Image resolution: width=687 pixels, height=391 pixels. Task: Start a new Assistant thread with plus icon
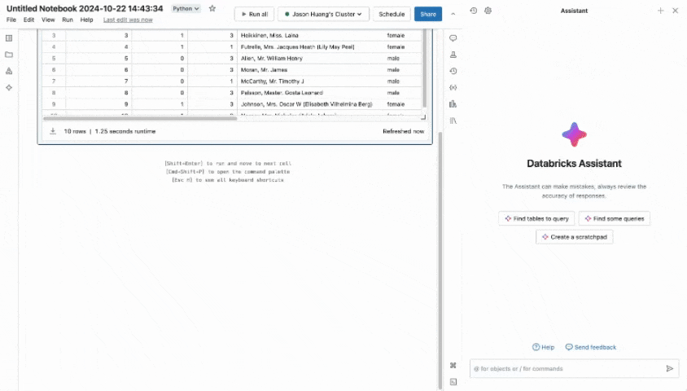pos(660,11)
